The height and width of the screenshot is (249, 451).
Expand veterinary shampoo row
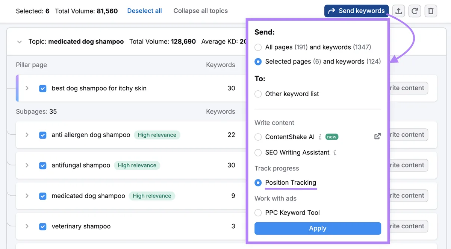27,226
